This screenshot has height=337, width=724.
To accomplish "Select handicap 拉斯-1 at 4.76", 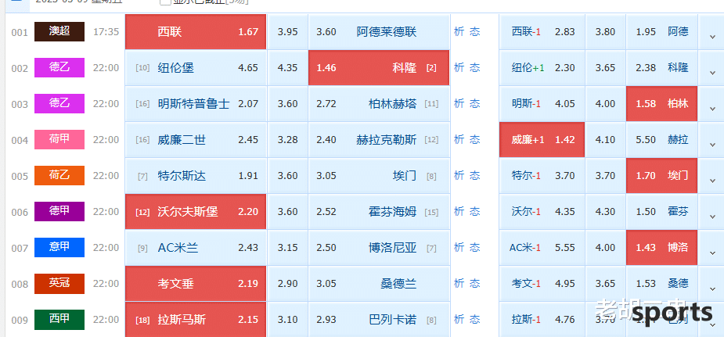I will 542,320.
